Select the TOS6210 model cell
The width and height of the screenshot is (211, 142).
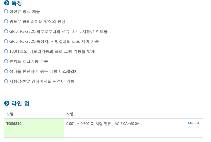(x=34, y=128)
